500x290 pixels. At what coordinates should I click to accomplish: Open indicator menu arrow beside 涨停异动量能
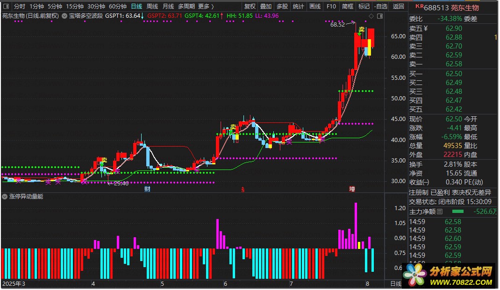5,197
